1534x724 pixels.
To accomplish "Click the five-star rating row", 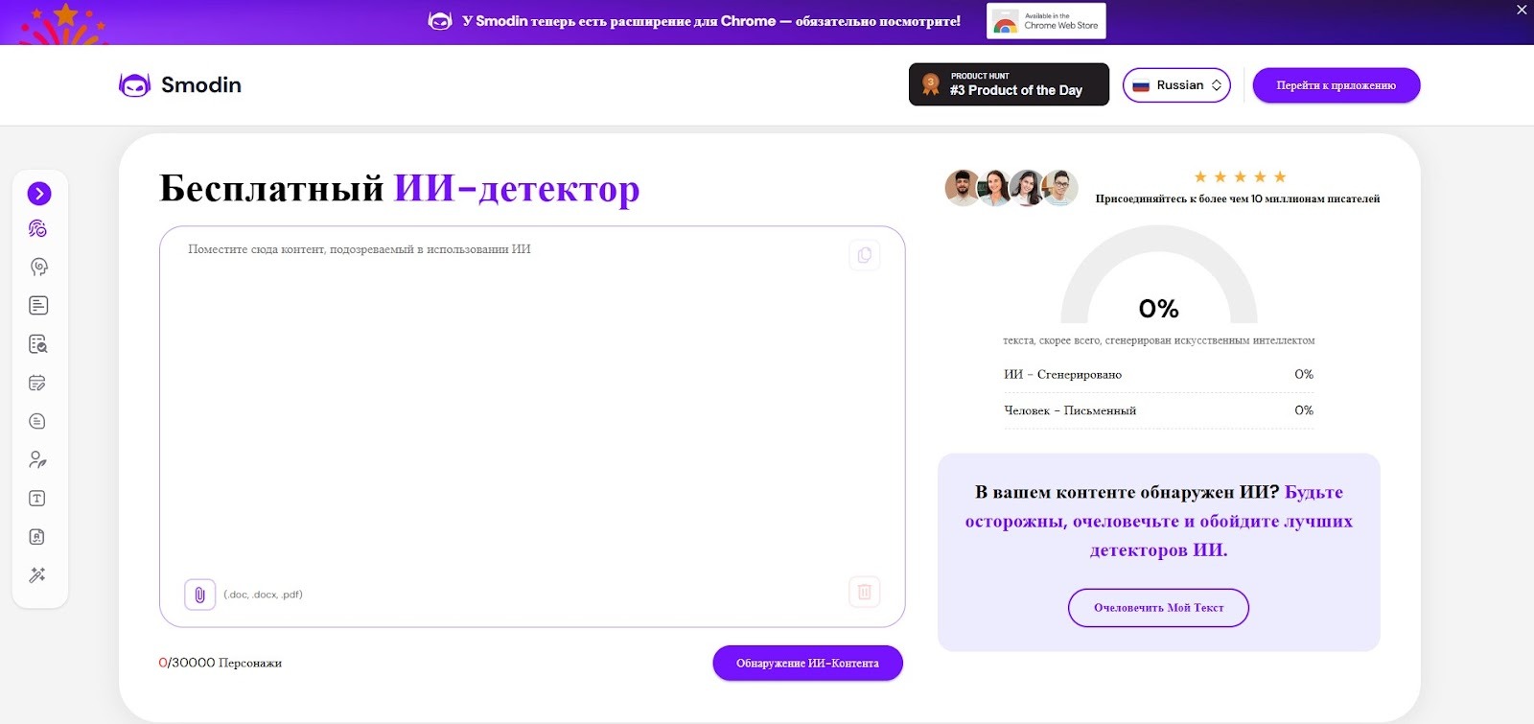I will coord(1240,176).
